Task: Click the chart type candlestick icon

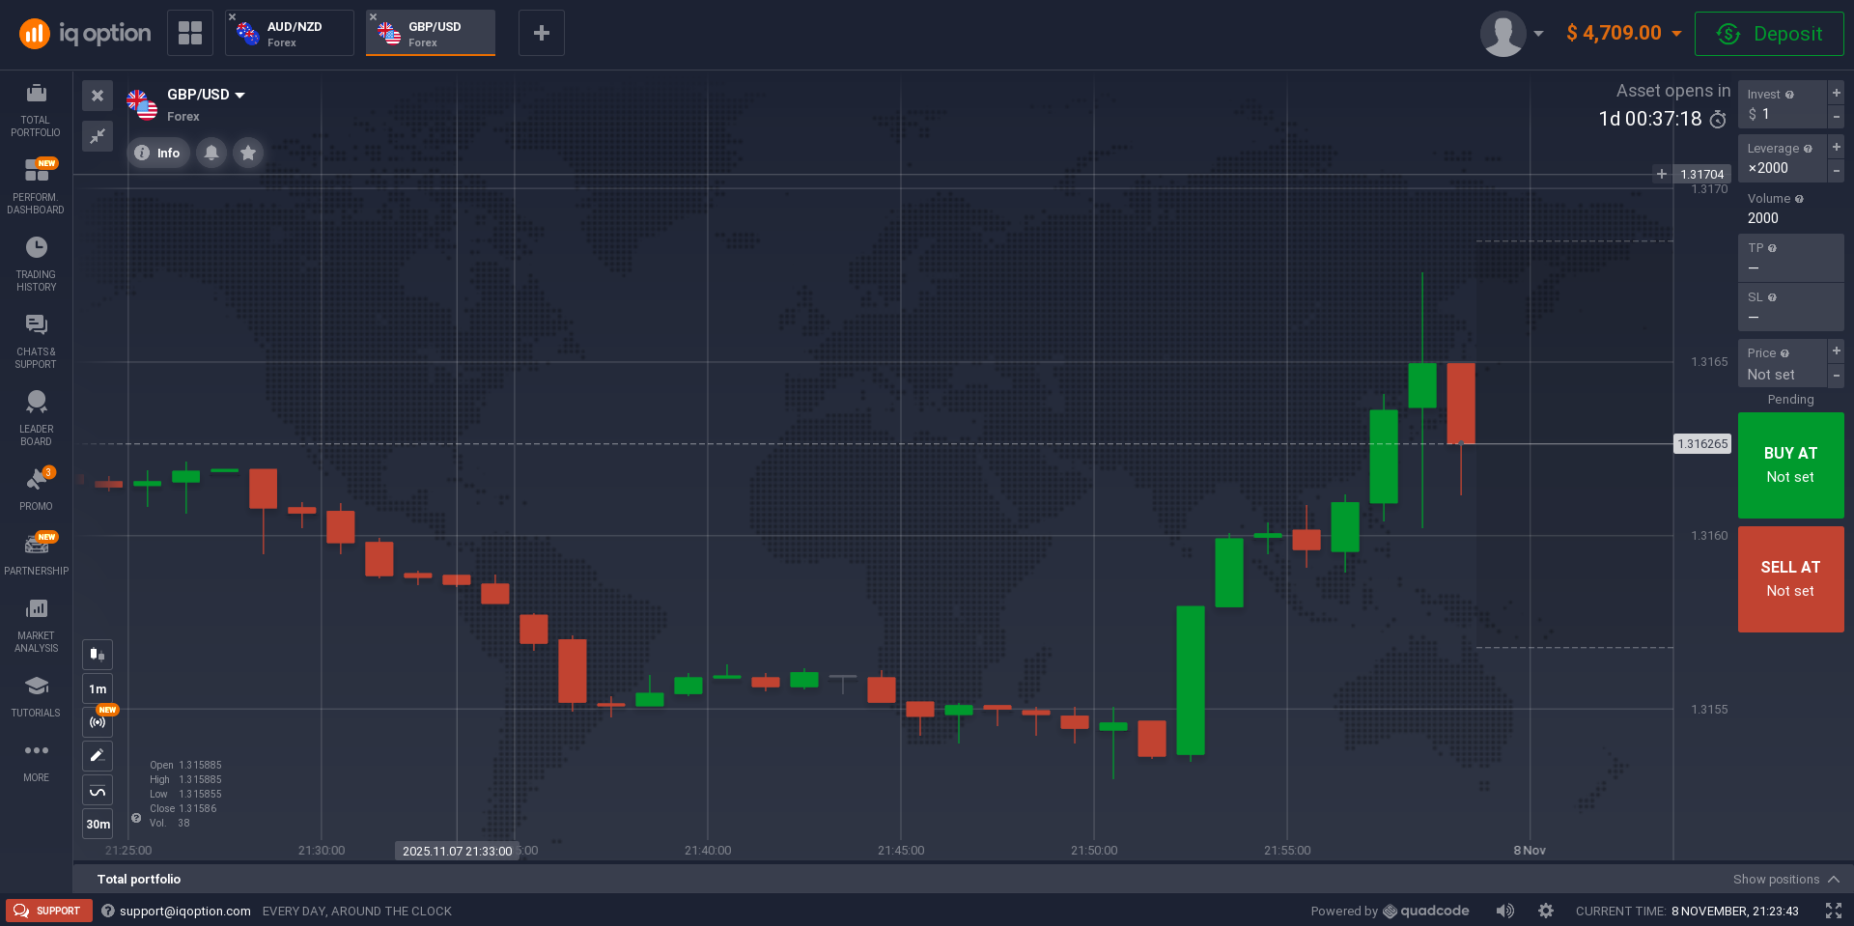Action: point(98,655)
